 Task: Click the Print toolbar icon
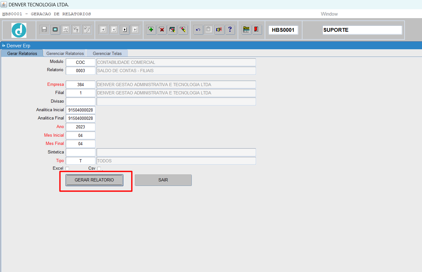[x=66, y=30]
